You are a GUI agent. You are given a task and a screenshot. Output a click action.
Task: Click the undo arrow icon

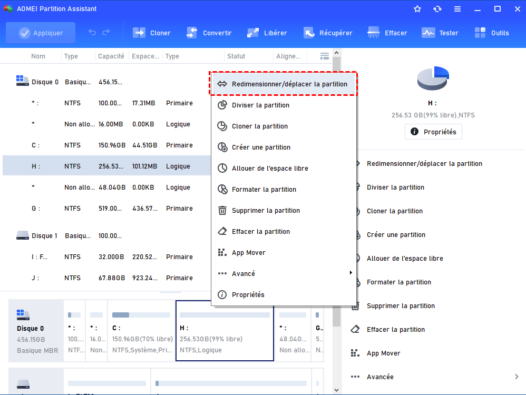pos(92,33)
